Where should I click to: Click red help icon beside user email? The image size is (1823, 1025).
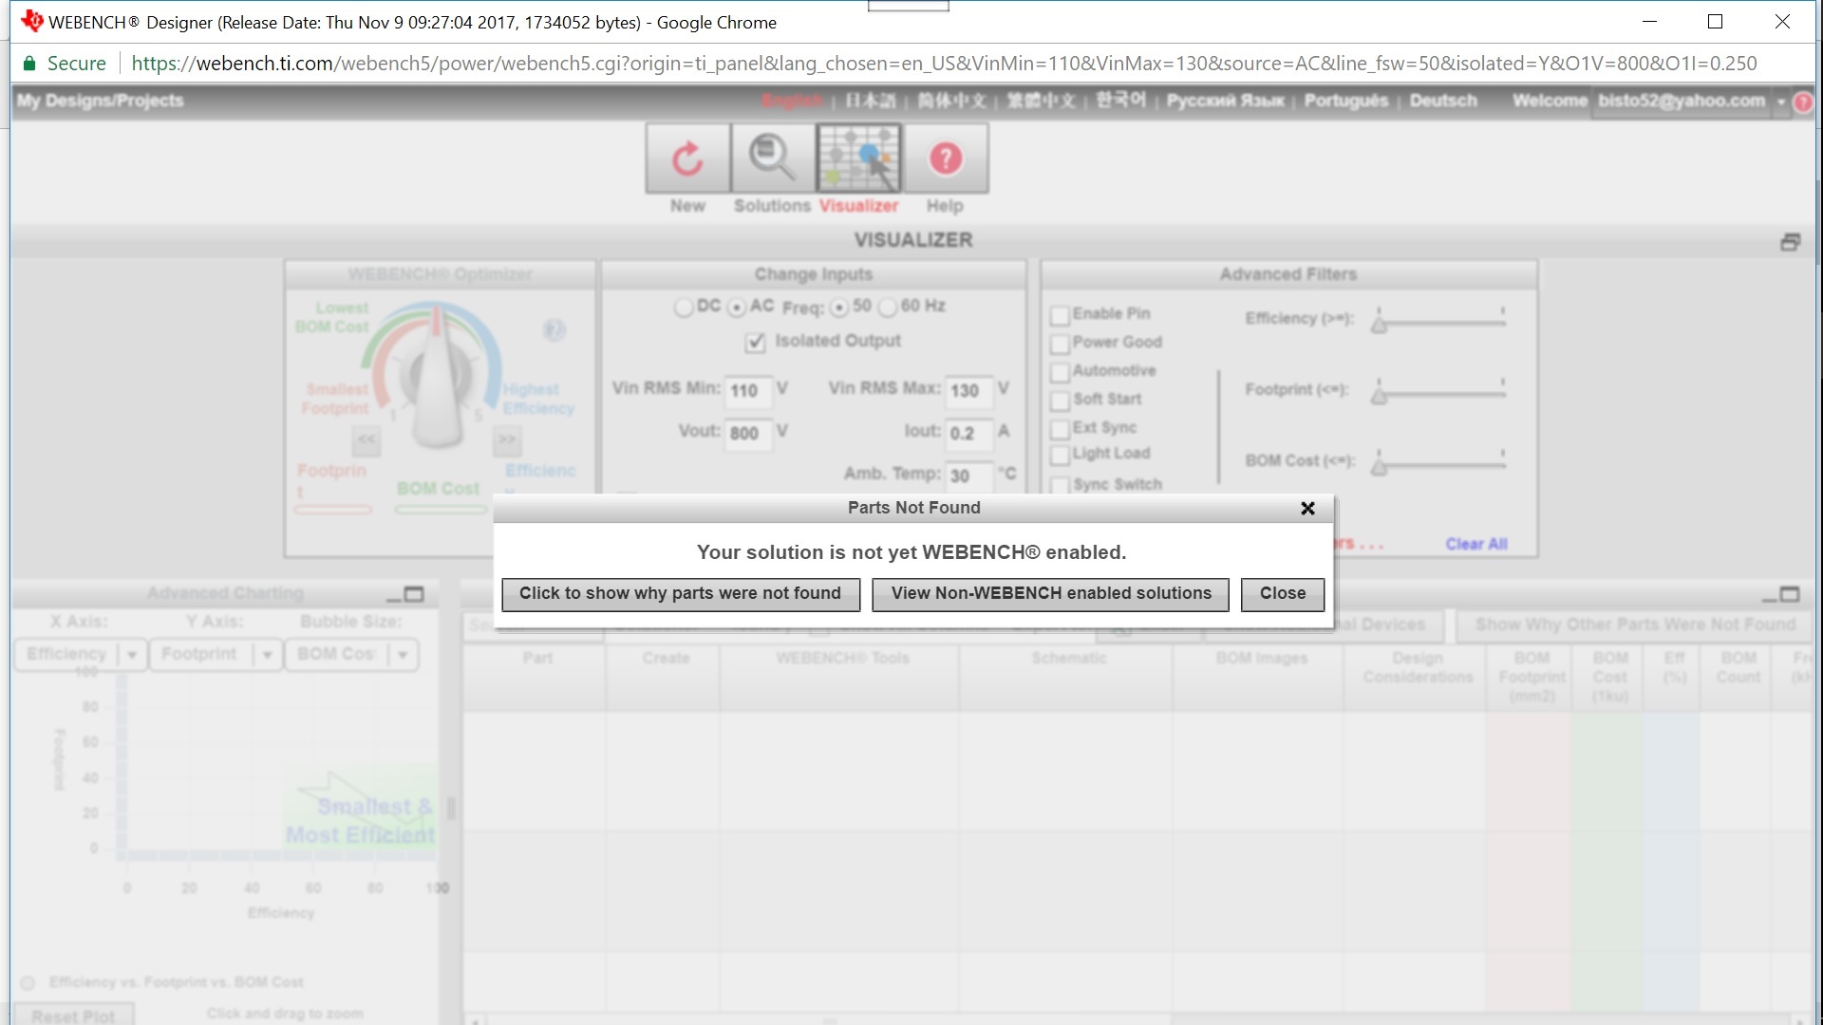[1804, 102]
